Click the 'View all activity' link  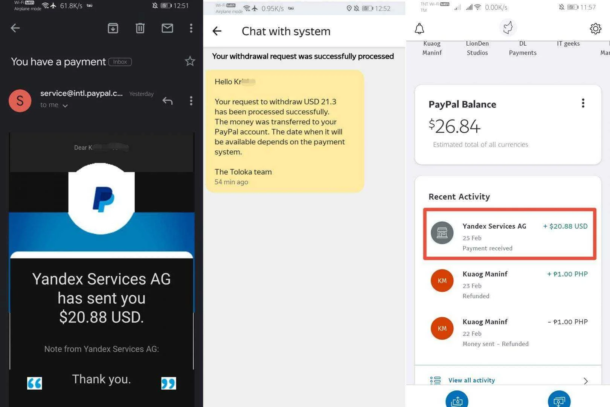[x=471, y=380]
